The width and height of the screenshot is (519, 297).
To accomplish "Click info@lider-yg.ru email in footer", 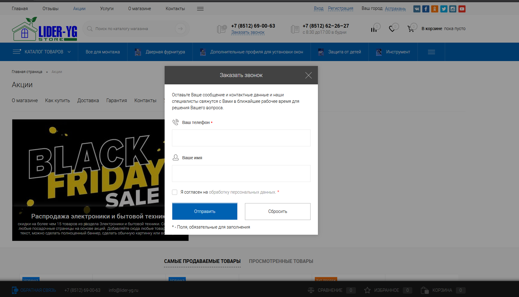I will pos(124,290).
